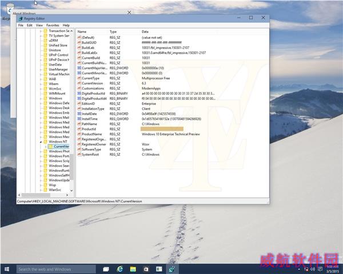This screenshot has width=343, height=274.
Task: Open the Help menu
Action: coord(66,25)
